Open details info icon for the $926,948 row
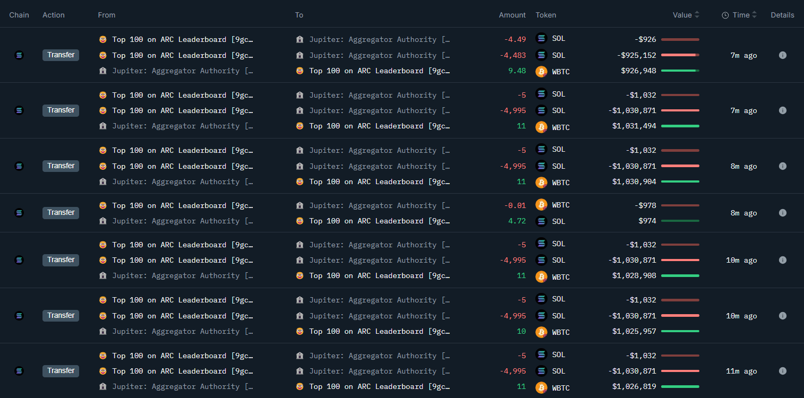This screenshot has height=398, width=804. [x=782, y=55]
